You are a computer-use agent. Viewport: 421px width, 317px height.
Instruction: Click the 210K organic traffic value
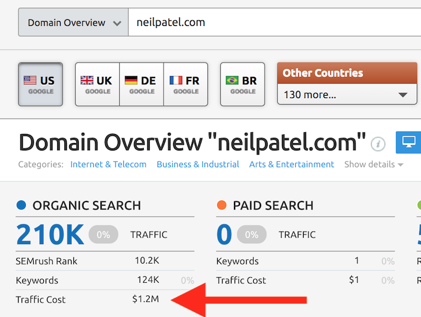(x=50, y=235)
